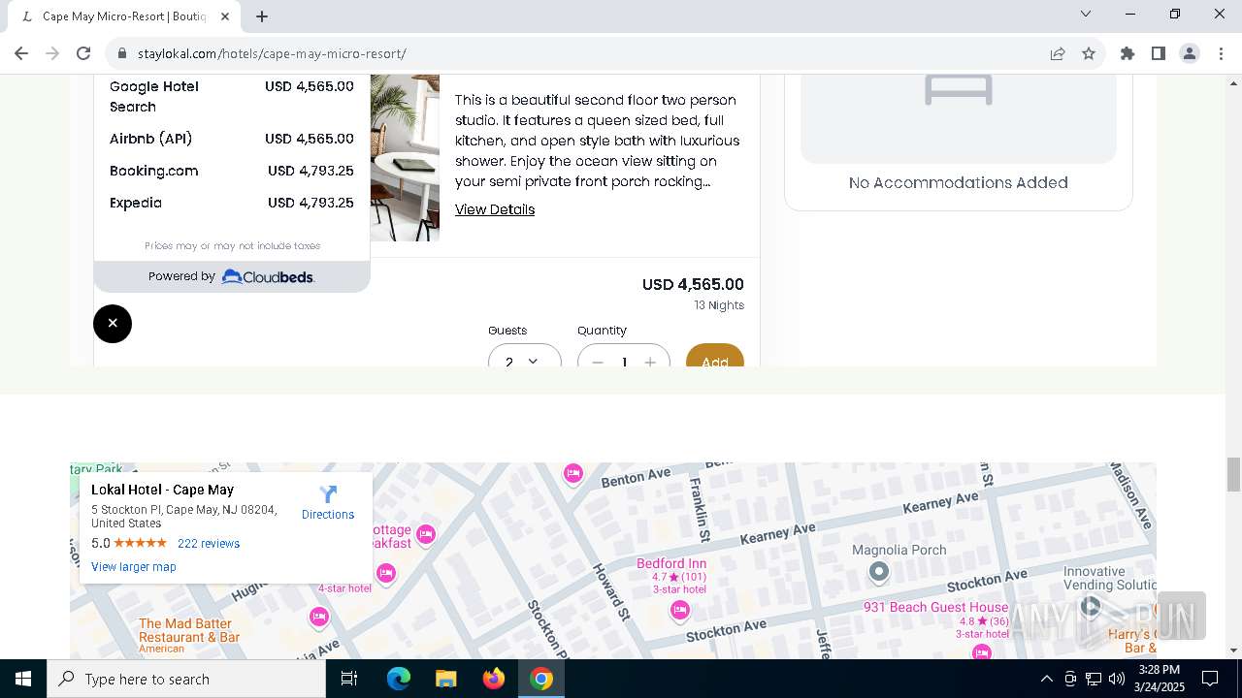Click the 4-star hotel map pin
Viewport: 1242px width, 698px height.
click(x=386, y=573)
